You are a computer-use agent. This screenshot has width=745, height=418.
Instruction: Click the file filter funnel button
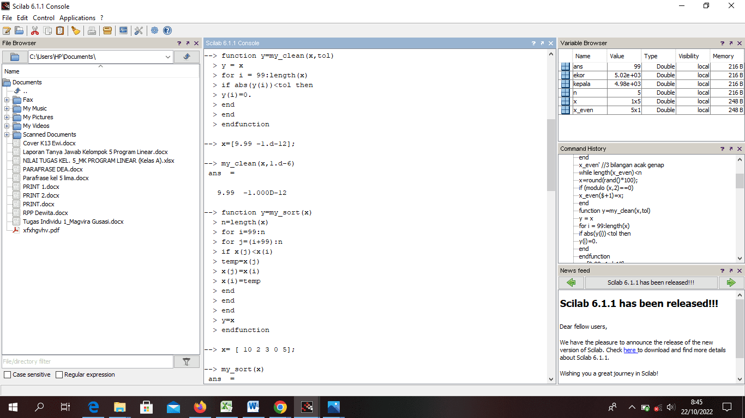point(187,361)
